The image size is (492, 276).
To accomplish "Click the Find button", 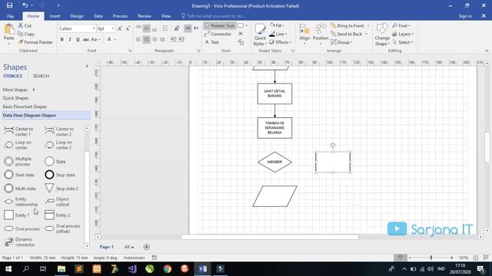I will pyautogui.click(x=401, y=25).
